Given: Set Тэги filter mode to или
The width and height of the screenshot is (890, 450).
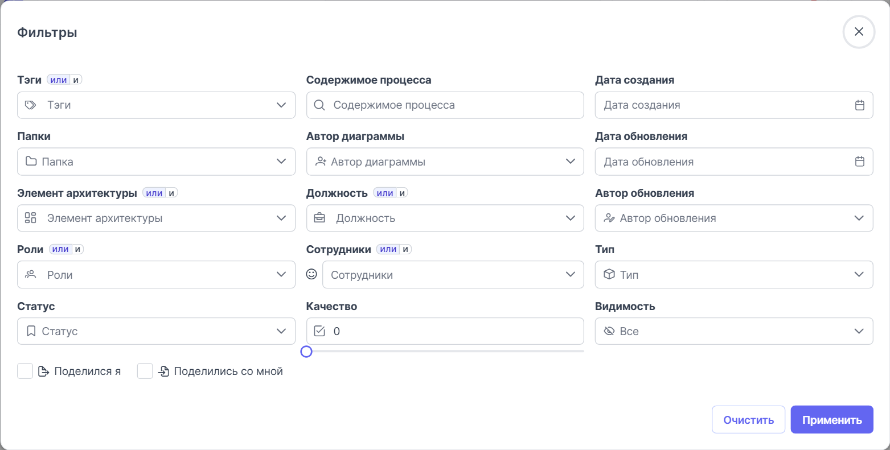Looking at the screenshot, I should click(59, 80).
